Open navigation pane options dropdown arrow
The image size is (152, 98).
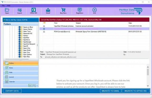[x=37, y=86]
